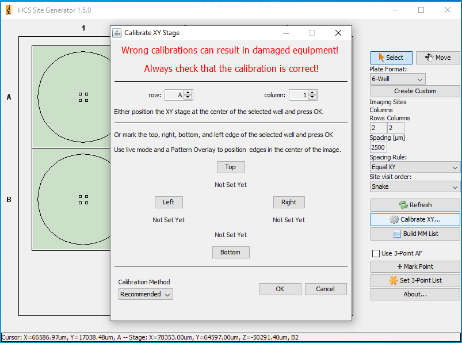Image resolution: width=462 pixels, height=343 pixels.
Task: Open the Site visit order Snake dropdown
Action: tap(415, 186)
